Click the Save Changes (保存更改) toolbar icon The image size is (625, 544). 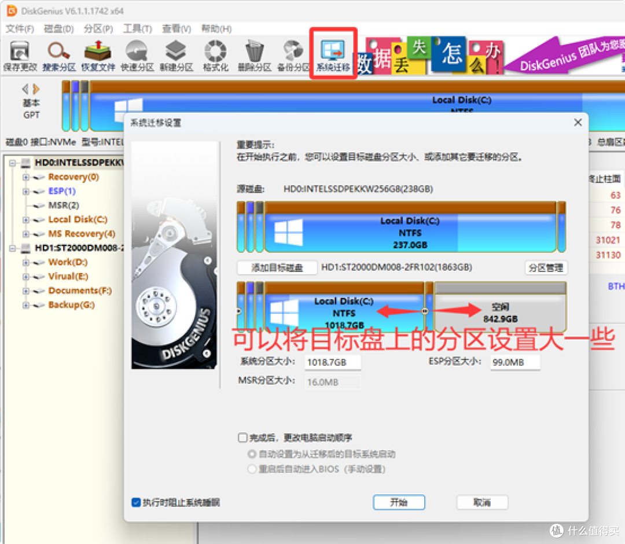click(20, 56)
